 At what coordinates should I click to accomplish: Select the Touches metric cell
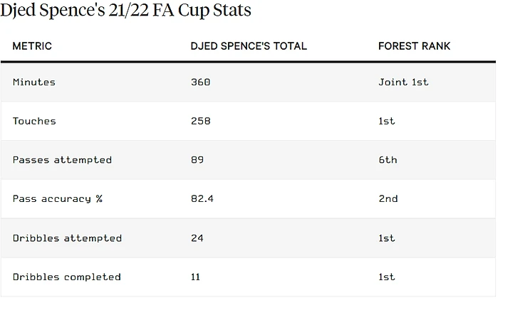pos(34,121)
